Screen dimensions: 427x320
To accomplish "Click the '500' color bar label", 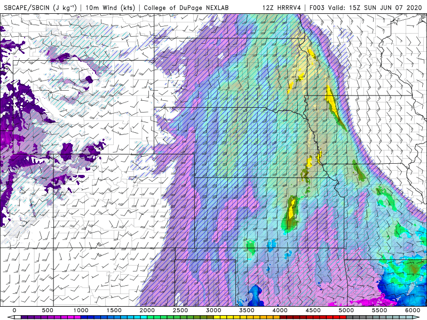I will (x=48, y=310).
